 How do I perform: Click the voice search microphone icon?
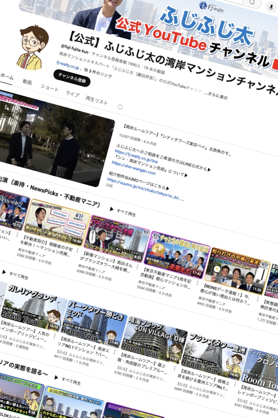271,7
